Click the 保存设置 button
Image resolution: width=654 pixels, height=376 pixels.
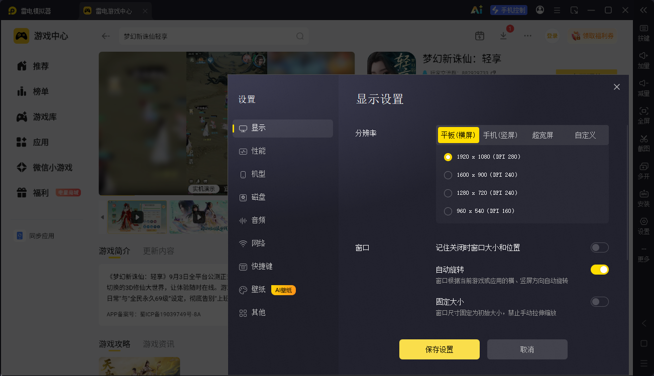click(x=440, y=349)
